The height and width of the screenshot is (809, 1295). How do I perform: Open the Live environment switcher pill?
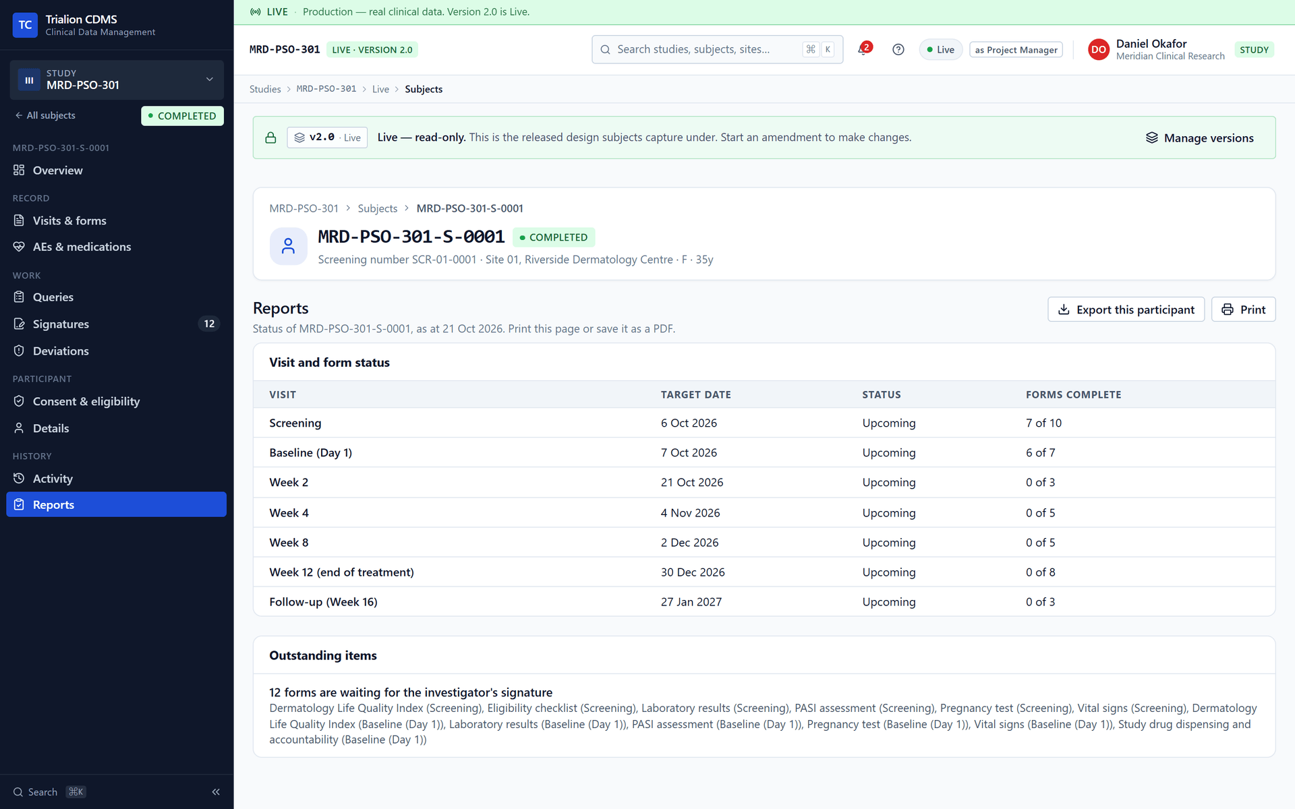pyautogui.click(x=941, y=49)
